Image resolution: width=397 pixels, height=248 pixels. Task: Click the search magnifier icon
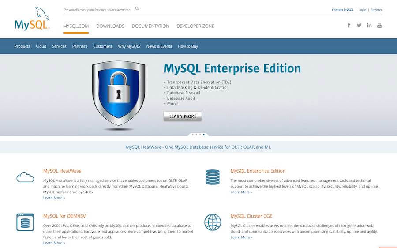(x=137, y=9)
